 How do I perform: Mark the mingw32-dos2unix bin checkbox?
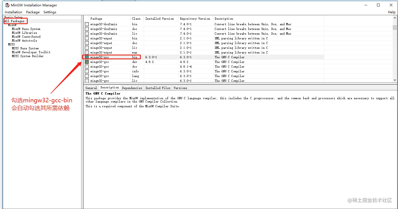click(x=87, y=24)
